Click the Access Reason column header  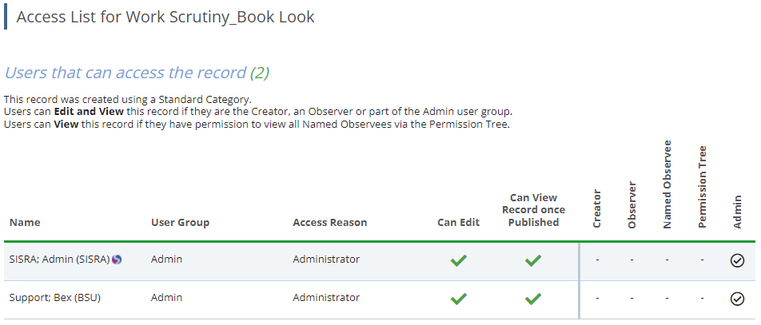click(x=329, y=223)
